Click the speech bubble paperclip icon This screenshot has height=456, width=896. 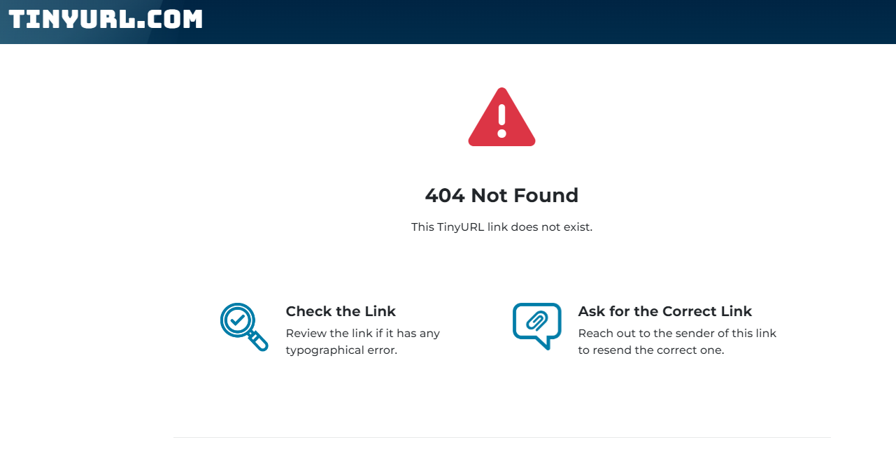point(536,326)
